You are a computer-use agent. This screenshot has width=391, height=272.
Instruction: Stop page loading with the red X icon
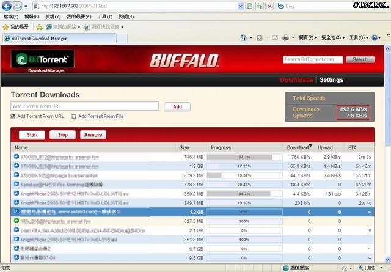pos(269,6)
